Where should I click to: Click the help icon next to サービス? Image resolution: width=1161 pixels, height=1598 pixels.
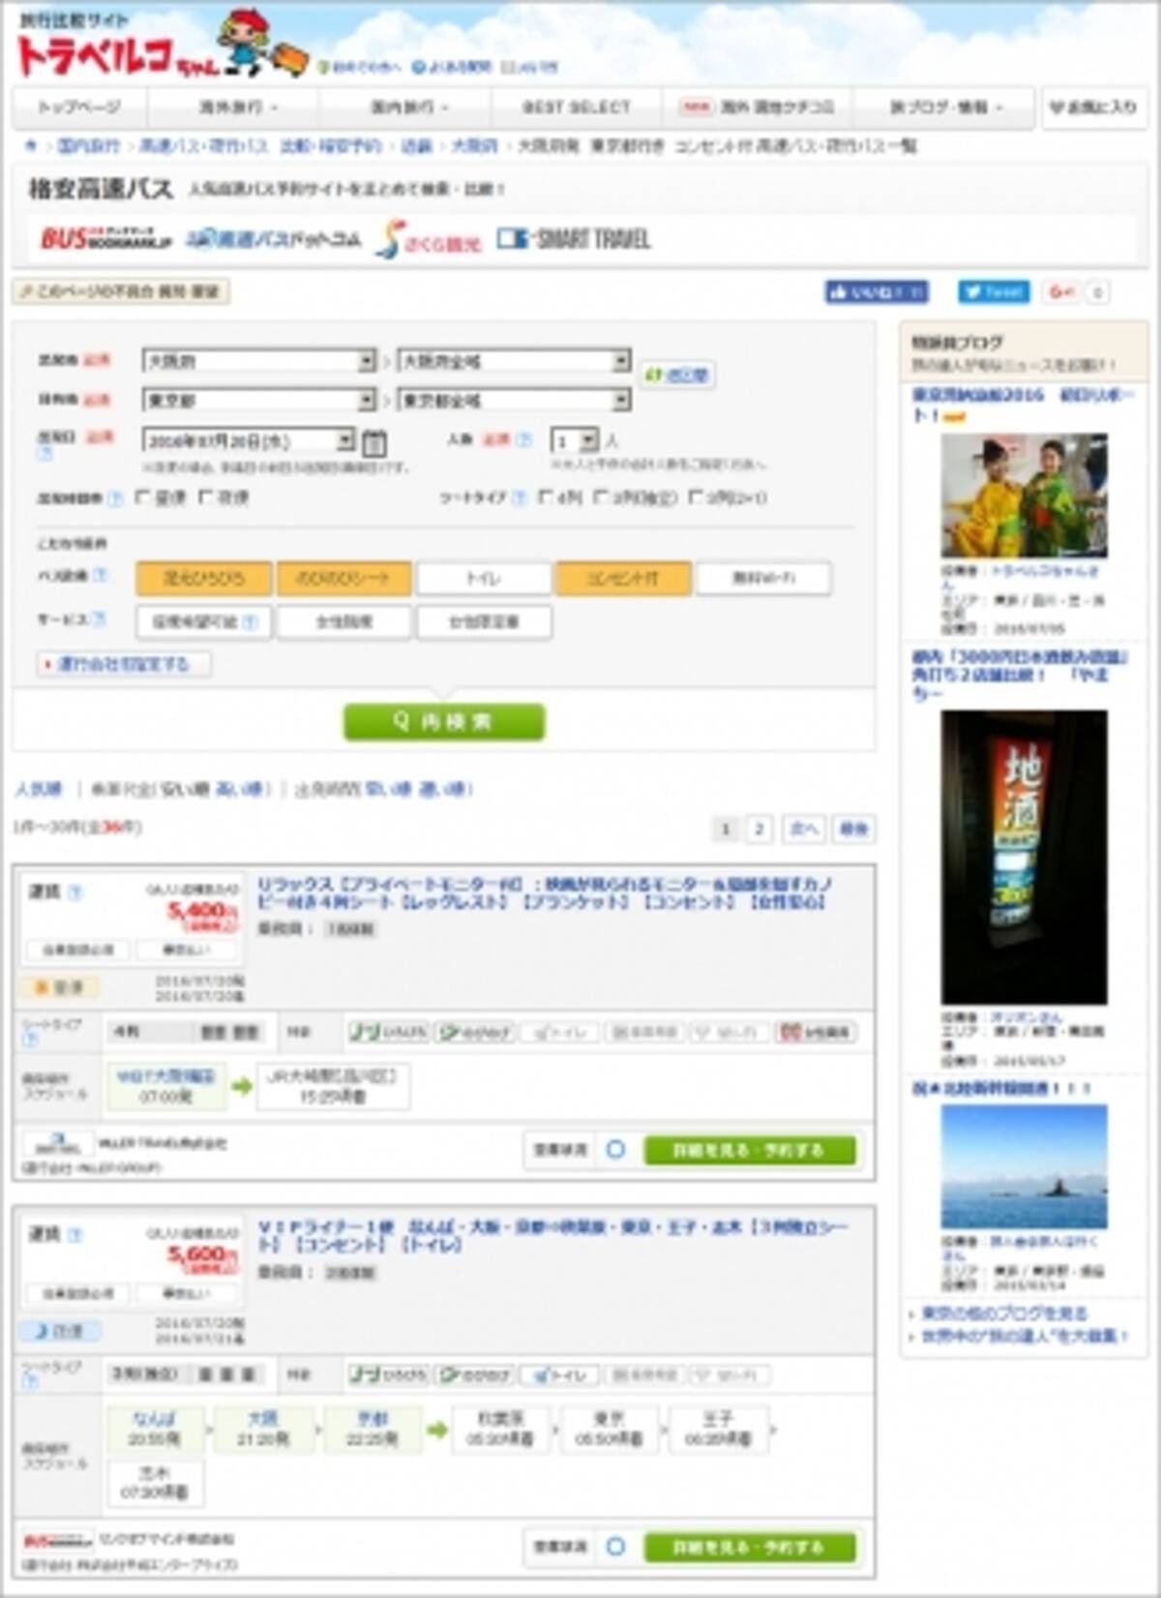pos(98,619)
